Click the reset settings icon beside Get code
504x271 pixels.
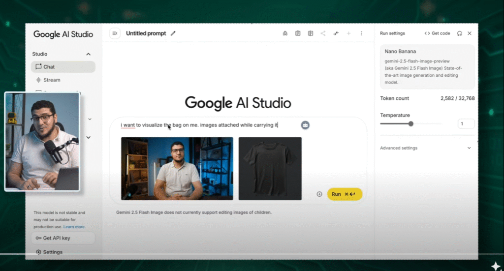(x=459, y=33)
